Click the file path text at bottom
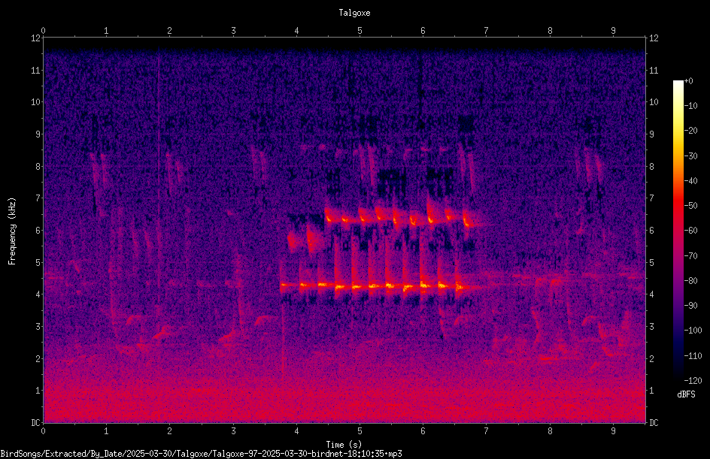710x459 pixels. (x=201, y=454)
